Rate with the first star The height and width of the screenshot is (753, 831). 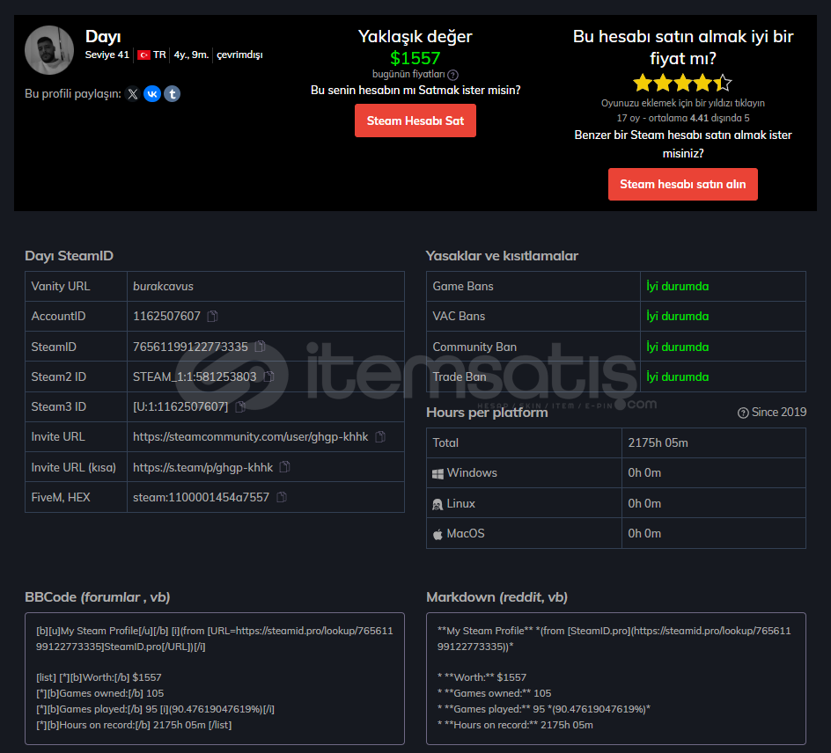point(643,83)
